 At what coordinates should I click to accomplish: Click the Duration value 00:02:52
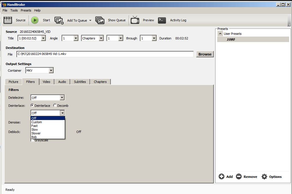182,38
